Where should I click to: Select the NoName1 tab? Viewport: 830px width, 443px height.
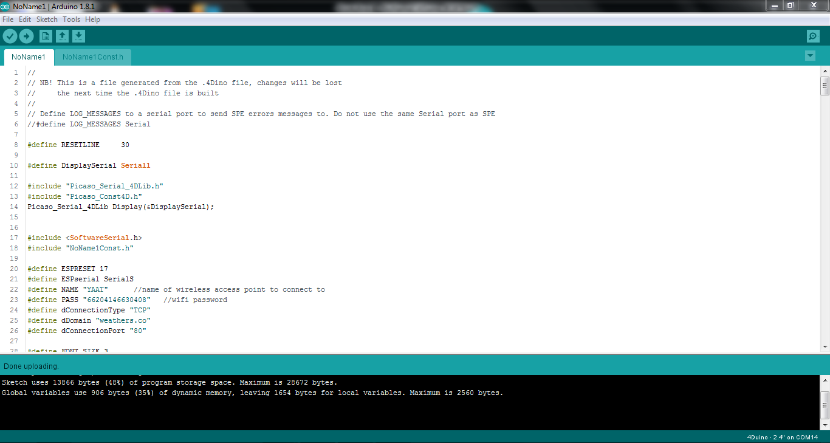[x=29, y=57]
